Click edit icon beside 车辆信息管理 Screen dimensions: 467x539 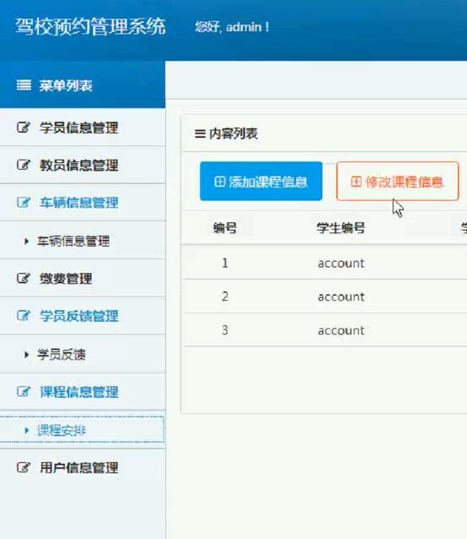pos(24,203)
